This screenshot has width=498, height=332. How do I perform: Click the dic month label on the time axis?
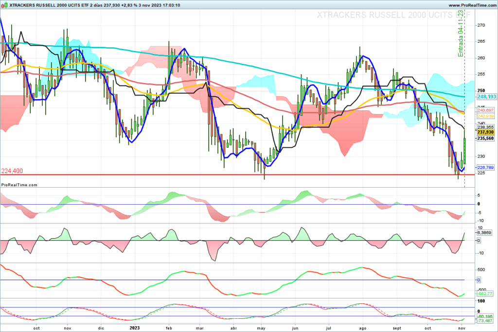point(101,328)
